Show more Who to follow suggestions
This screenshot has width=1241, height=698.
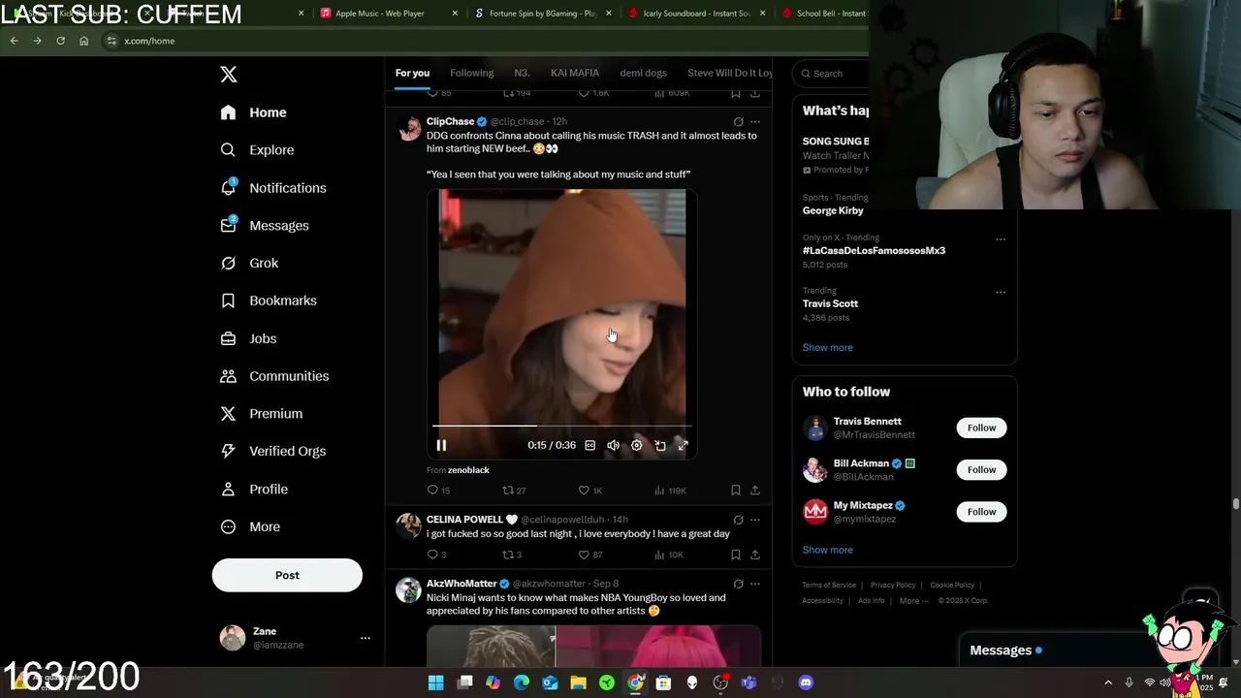[827, 550]
